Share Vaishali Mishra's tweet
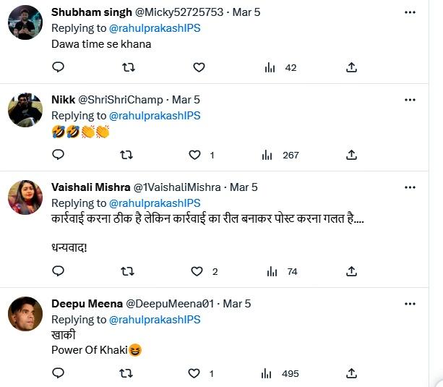This screenshot has width=443, height=387. tap(351, 271)
